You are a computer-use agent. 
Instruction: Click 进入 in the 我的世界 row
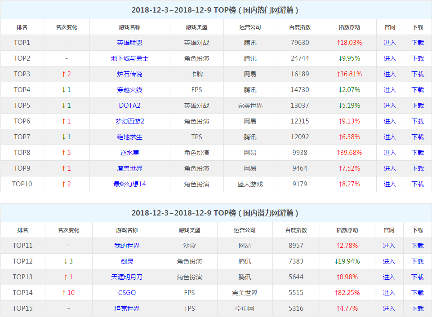point(389,246)
